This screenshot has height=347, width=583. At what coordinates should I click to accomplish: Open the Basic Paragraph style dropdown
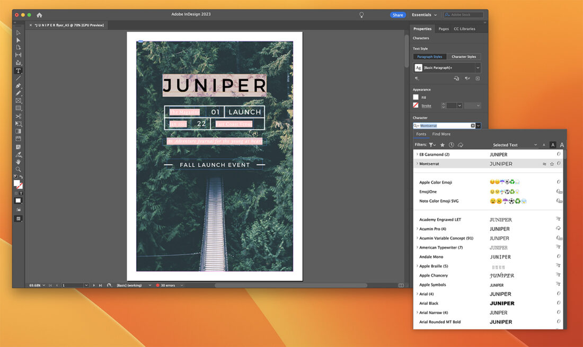pyautogui.click(x=476, y=67)
